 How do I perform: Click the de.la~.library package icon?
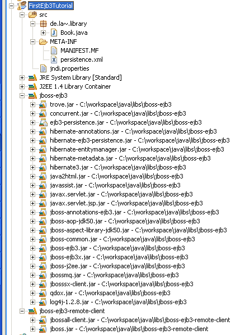click(43, 24)
